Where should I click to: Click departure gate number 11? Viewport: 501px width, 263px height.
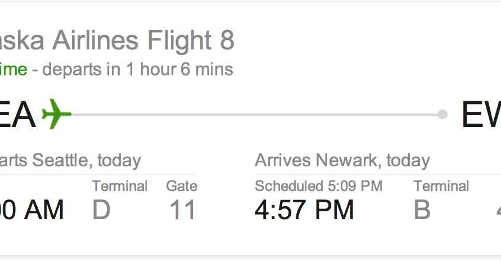pyautogui.click(x=182, y=210)
